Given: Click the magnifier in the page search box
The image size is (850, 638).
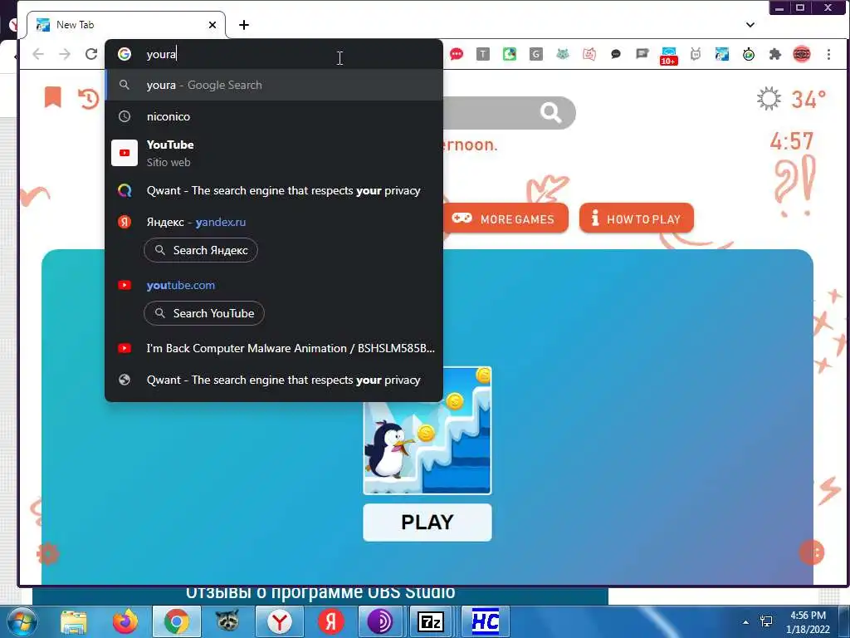Looking at the screenshot, I should point(550,113).
